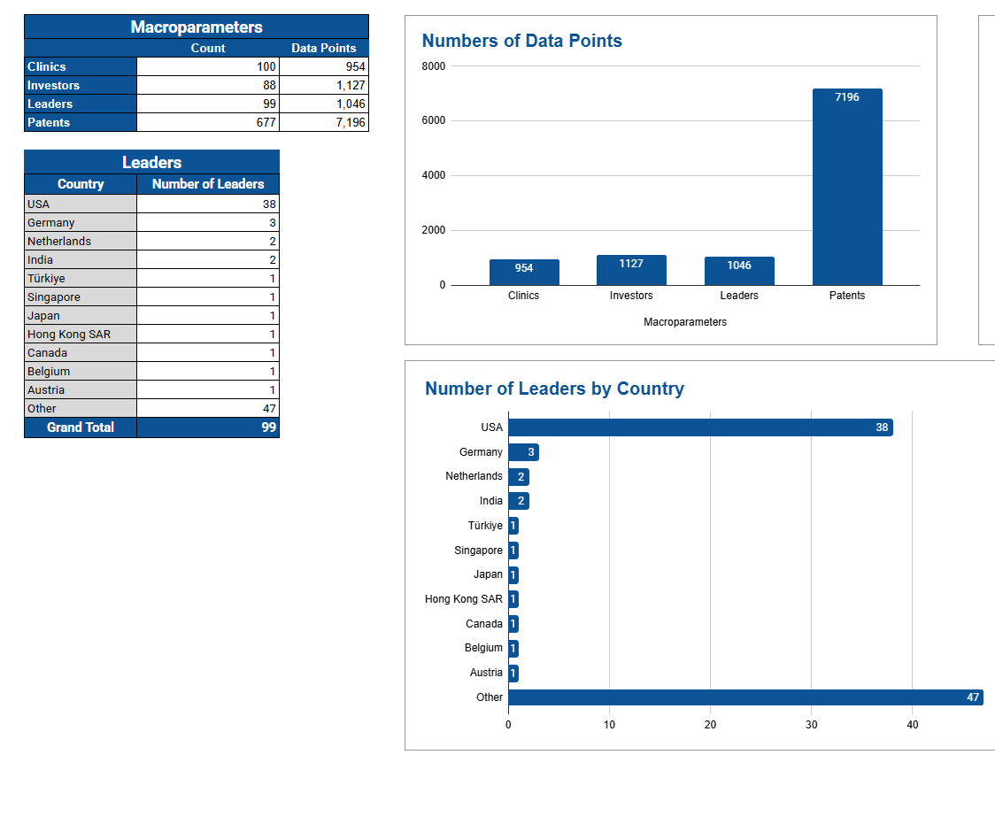The image size is (995, 824).
Task: Click the Macroparameters table header cell
Action: pos(196,27)
